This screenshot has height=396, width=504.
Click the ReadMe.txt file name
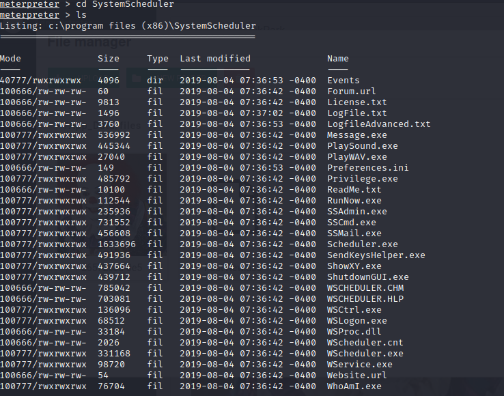point(354,190)
